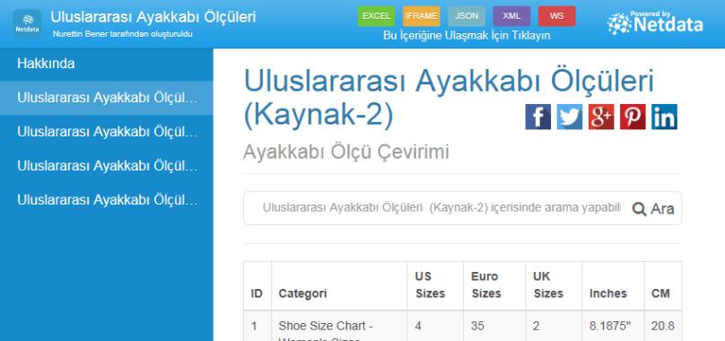Open the JSON data format button
This screenshot has width=725, height=341.
click(x=467, y=16)
